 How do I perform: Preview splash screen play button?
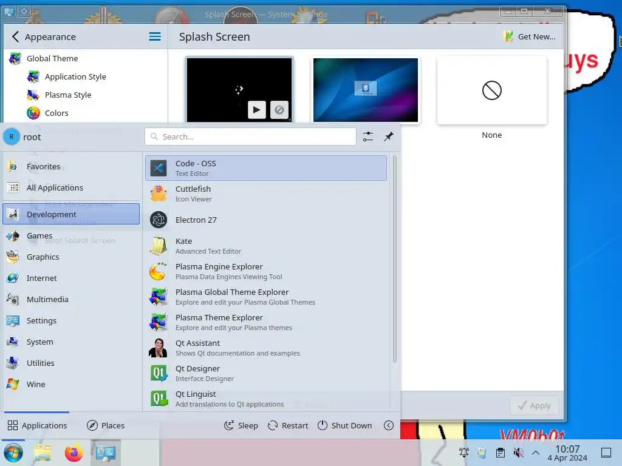(257, 110)
